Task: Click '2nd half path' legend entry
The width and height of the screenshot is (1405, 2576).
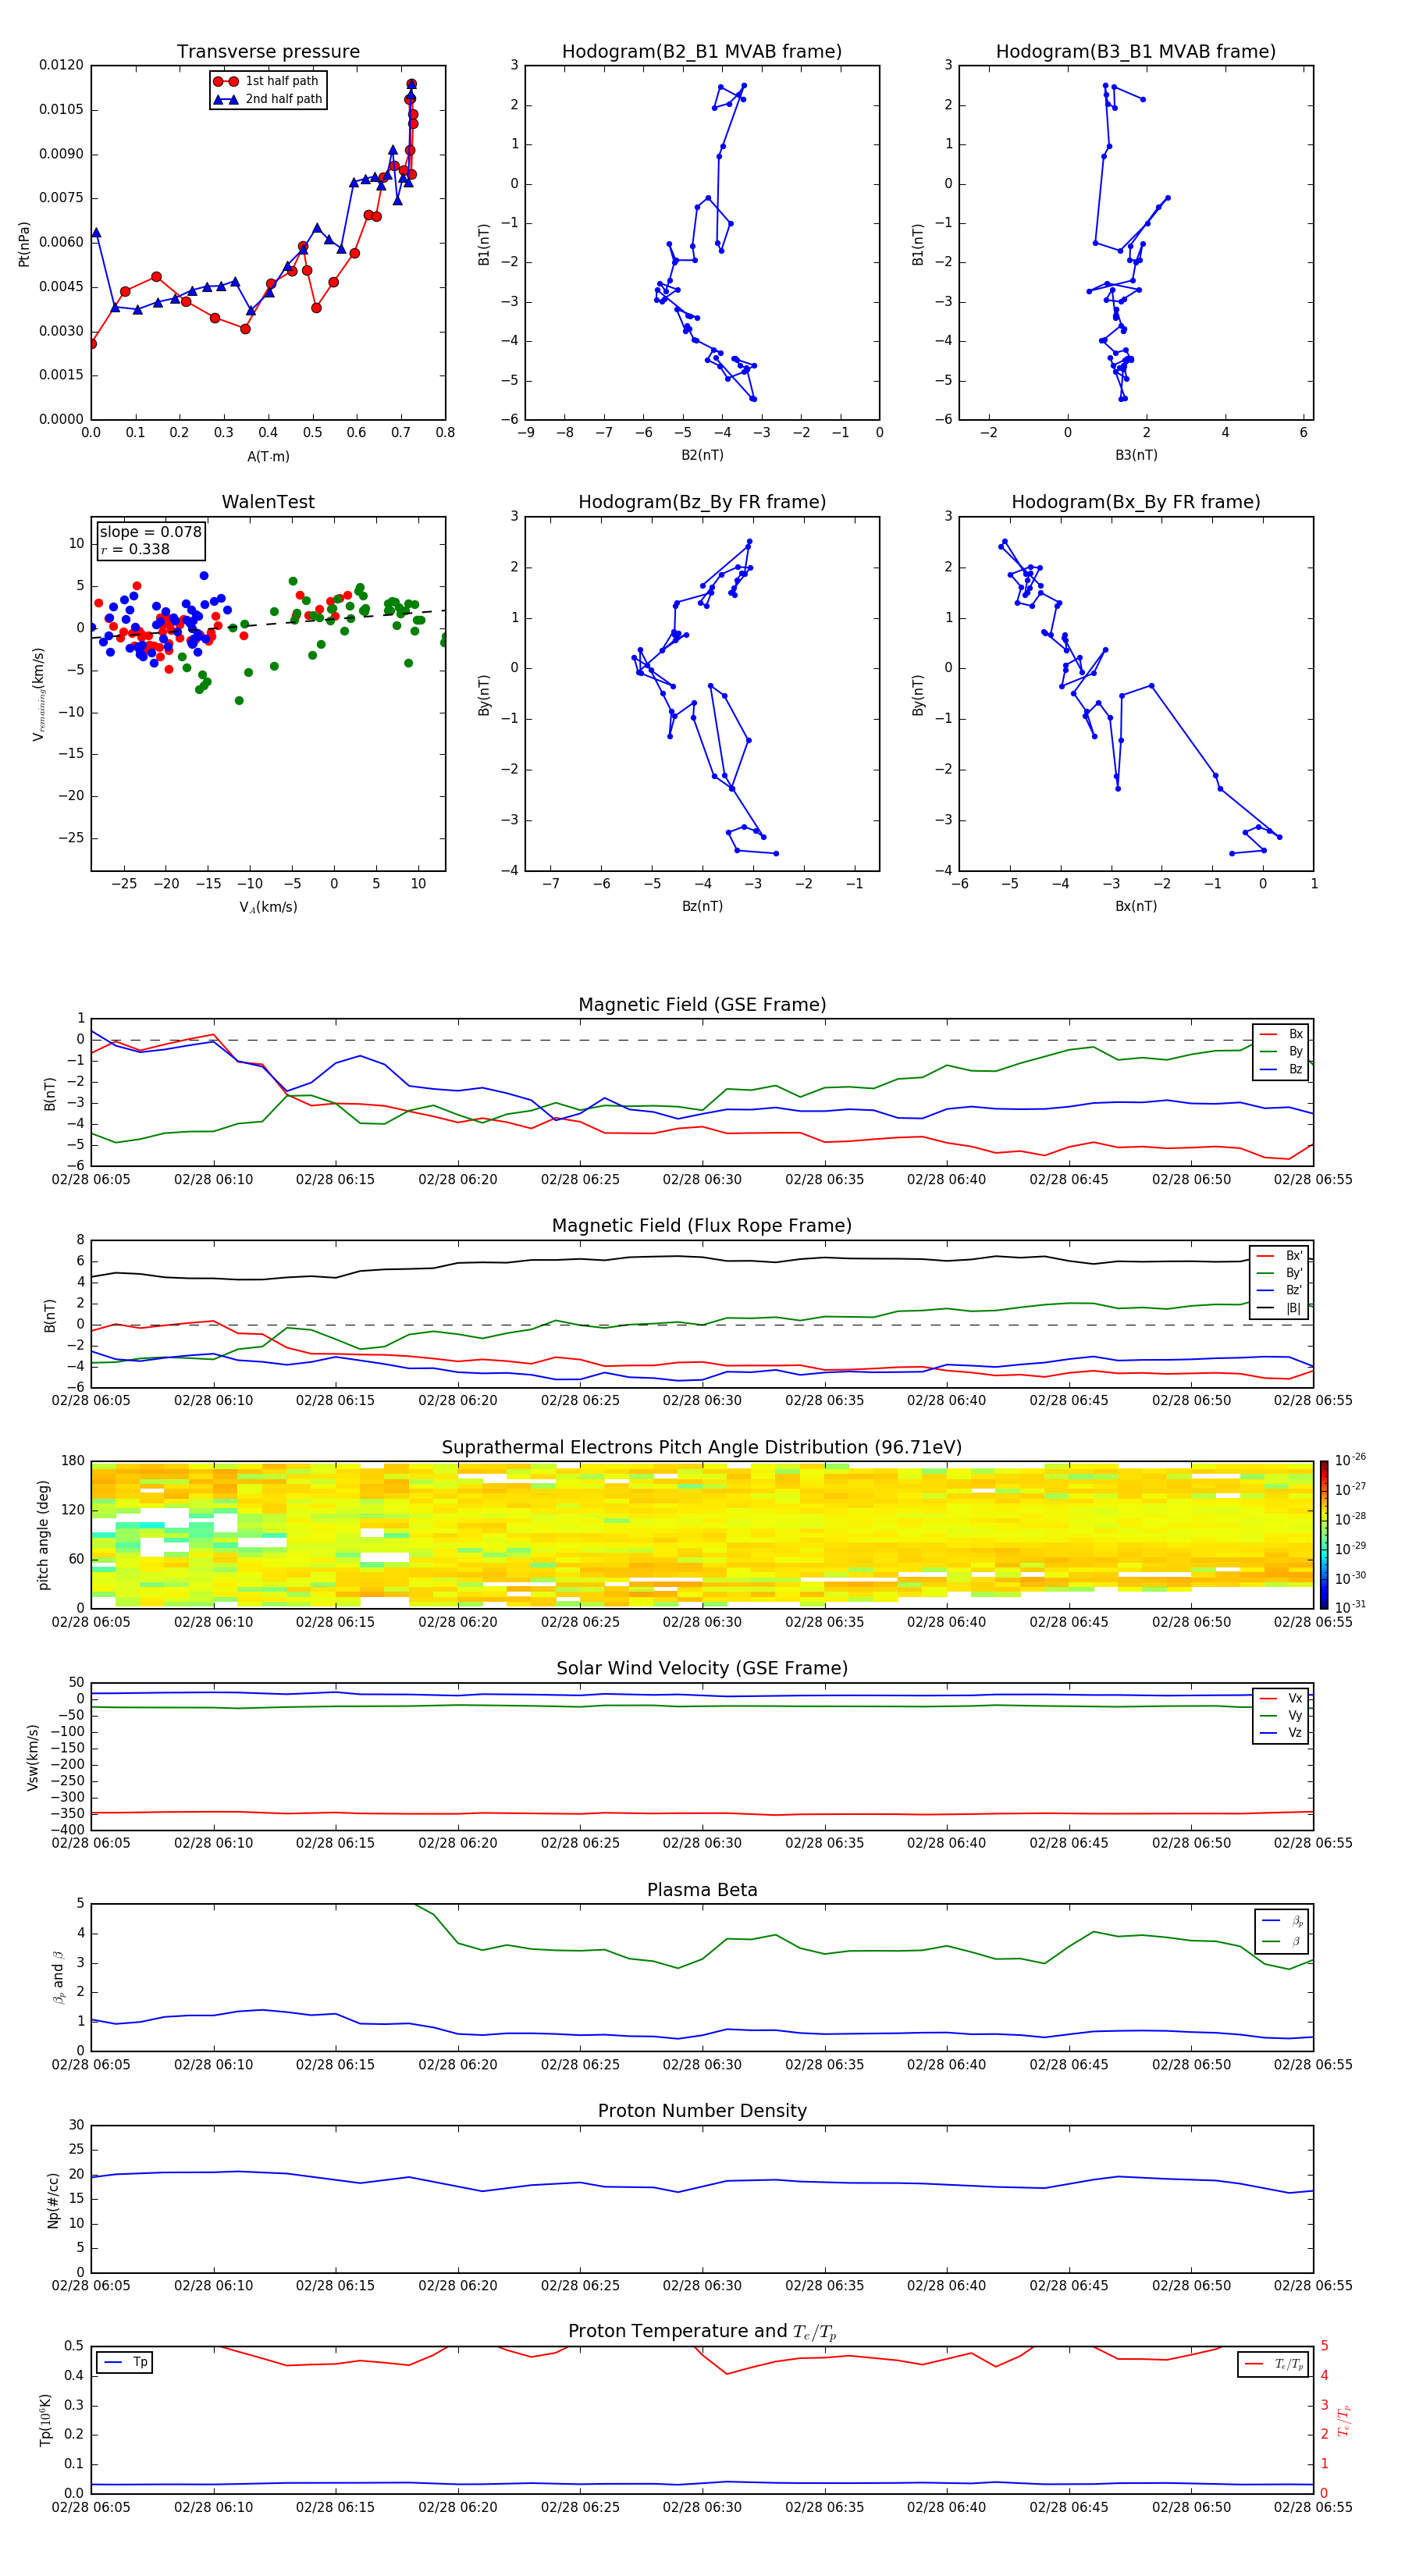Action: tap(267, 99)
